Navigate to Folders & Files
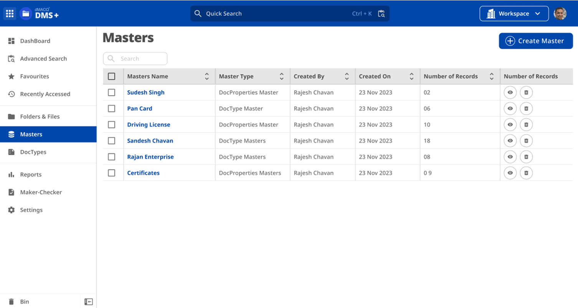 pos(48,117)
